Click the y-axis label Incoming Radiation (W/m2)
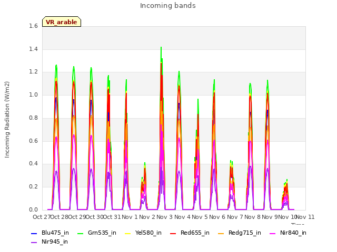This screenshot has height=252, width=337. coord(7,120)
